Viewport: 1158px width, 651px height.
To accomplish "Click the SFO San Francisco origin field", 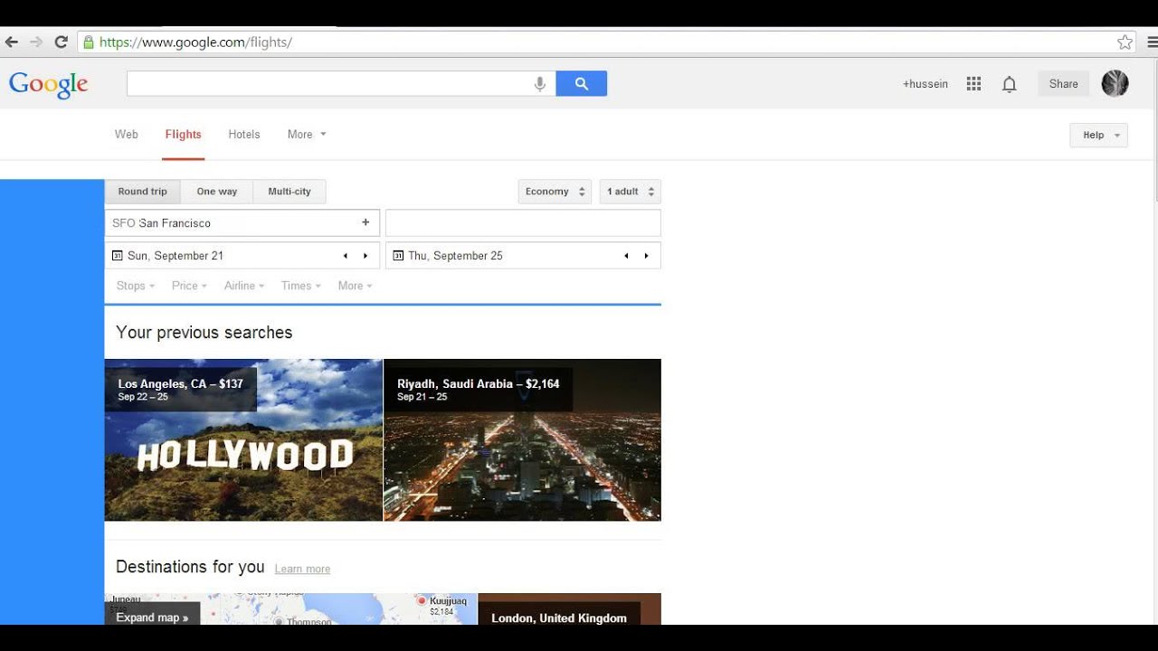I will 242,222.
